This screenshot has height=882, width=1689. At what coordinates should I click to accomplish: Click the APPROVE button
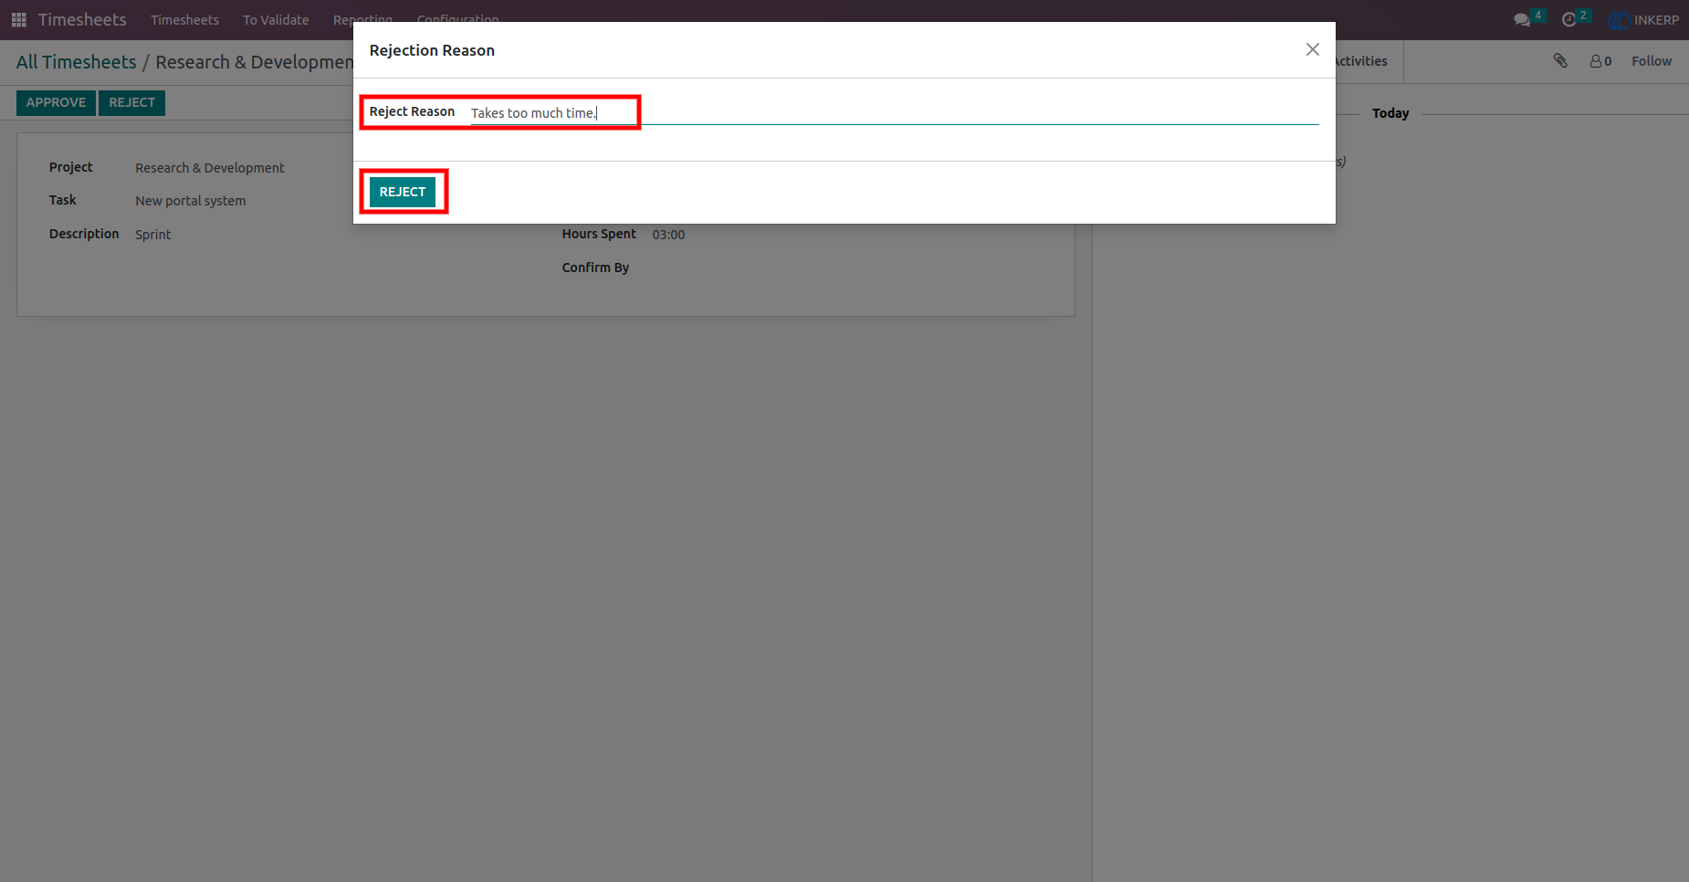pyautogui.click(x=56, y=102)
